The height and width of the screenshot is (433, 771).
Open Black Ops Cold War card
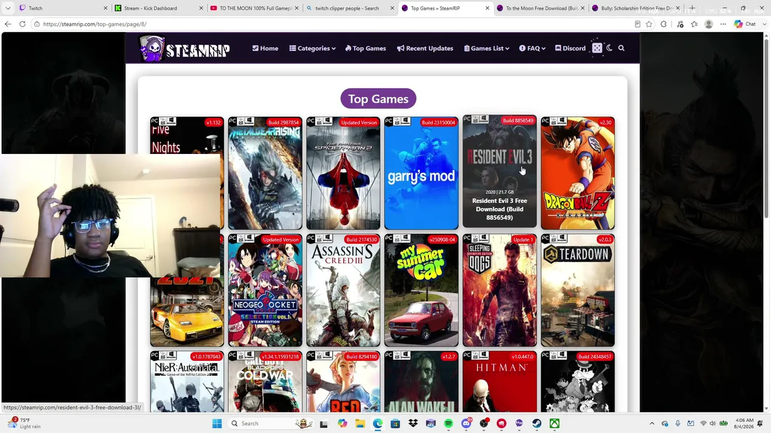coord(265,382)
